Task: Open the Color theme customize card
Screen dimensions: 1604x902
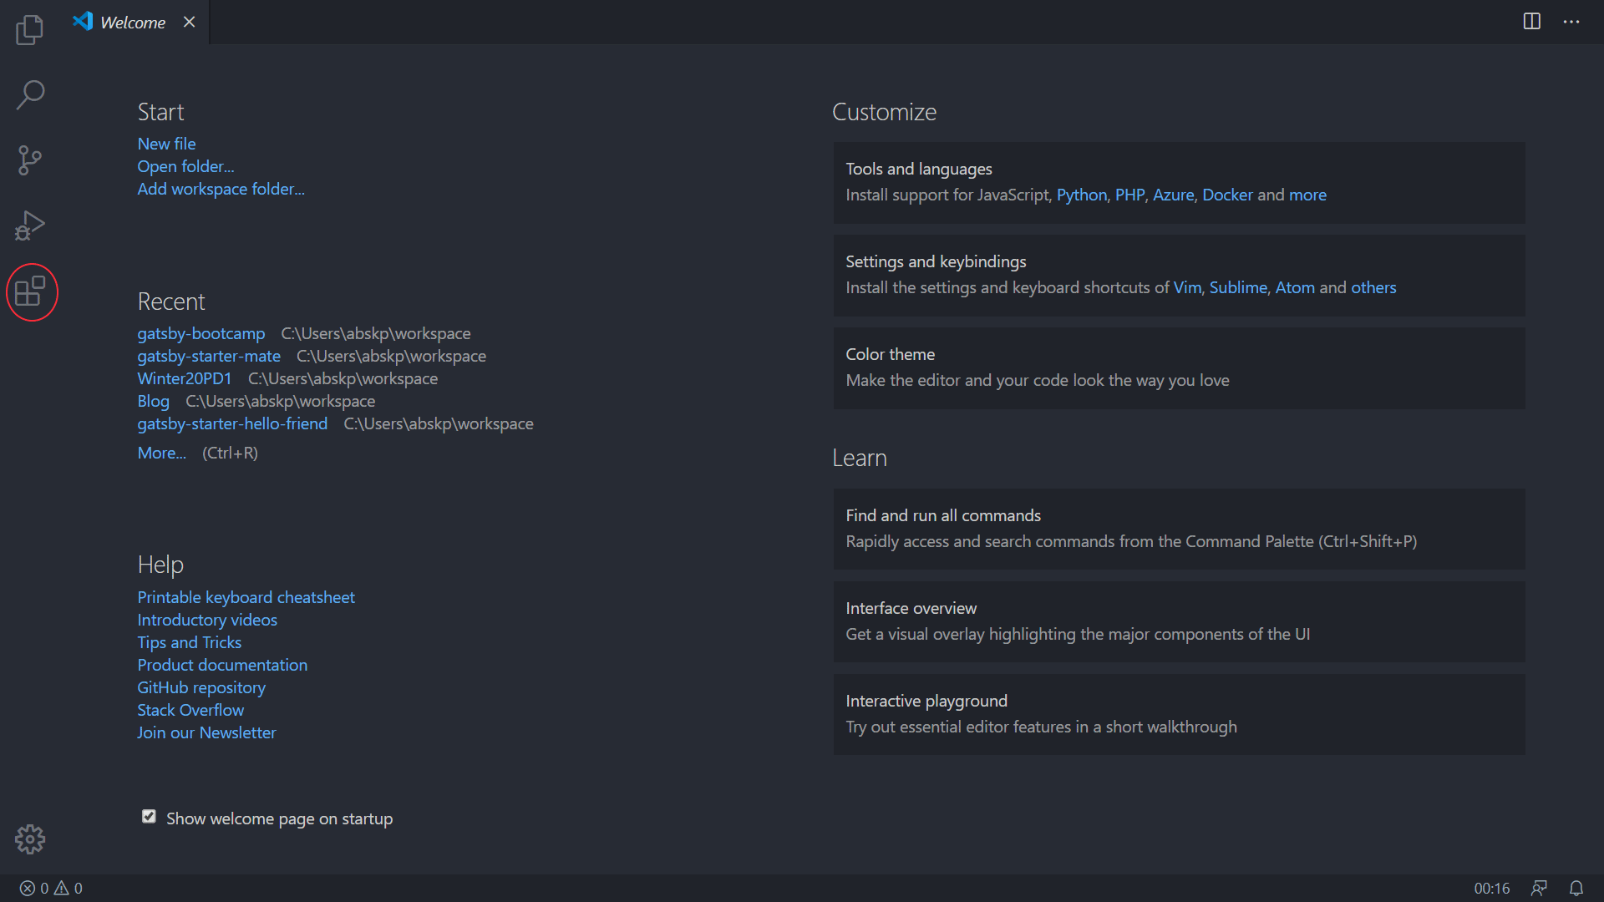Action: pos(1178,367)
